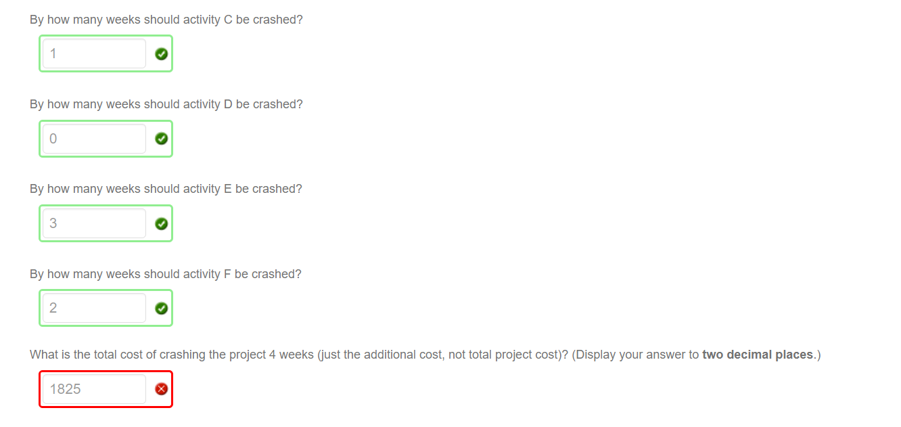
Task: Click the green checkmark beside activity D's answer
Action: click(x=161, y=138)
